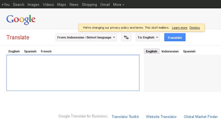Select French as the source language
The height and width of the screenshot is (123, 221).
pos(46,51)
